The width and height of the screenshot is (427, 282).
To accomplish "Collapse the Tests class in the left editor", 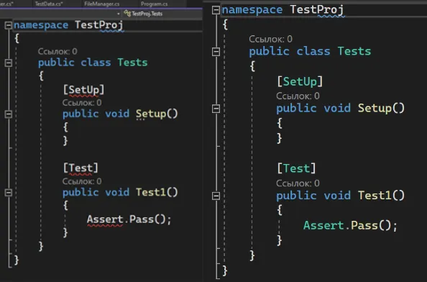I will point(9,63).
